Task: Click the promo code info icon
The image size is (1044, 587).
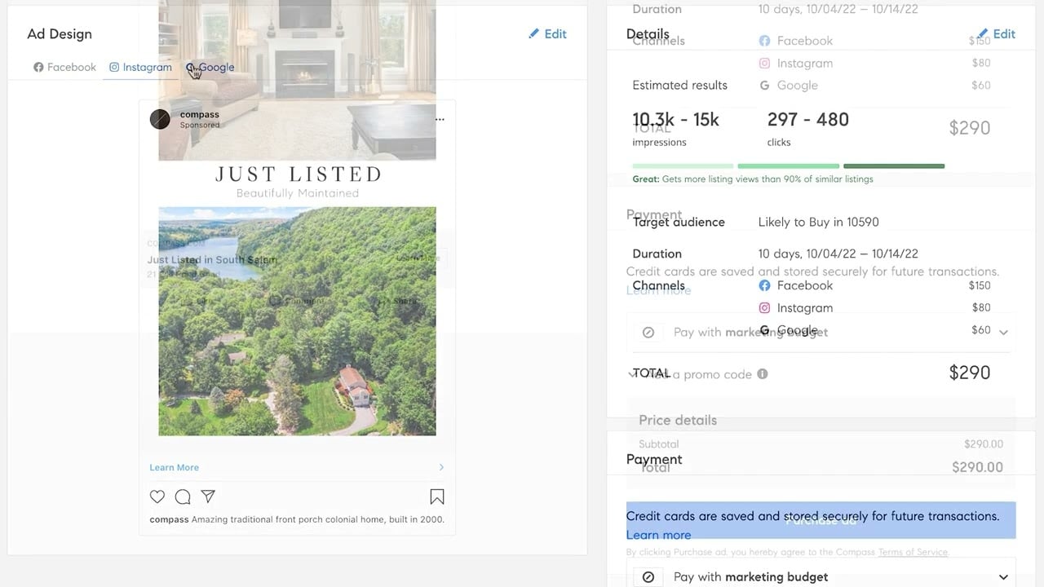Action: tap(763, 374)
